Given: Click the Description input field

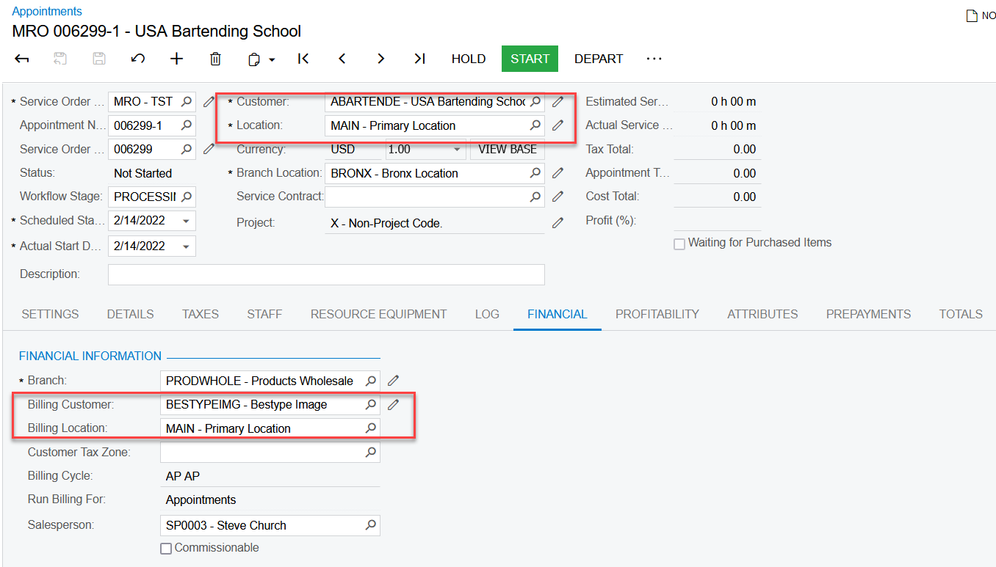Looking at the screenshot, I should (x=326, y=274).
